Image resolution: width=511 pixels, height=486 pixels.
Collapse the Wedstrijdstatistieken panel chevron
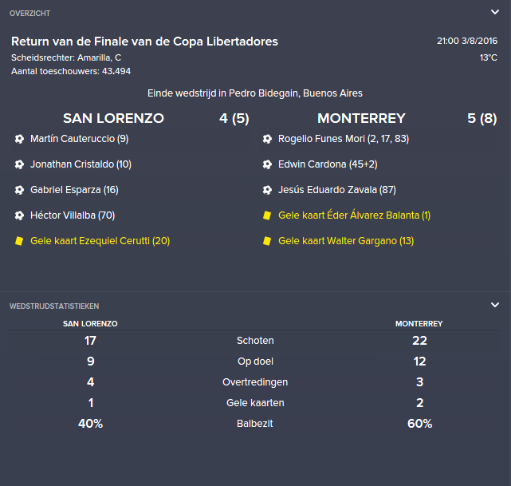pos(495,305)
